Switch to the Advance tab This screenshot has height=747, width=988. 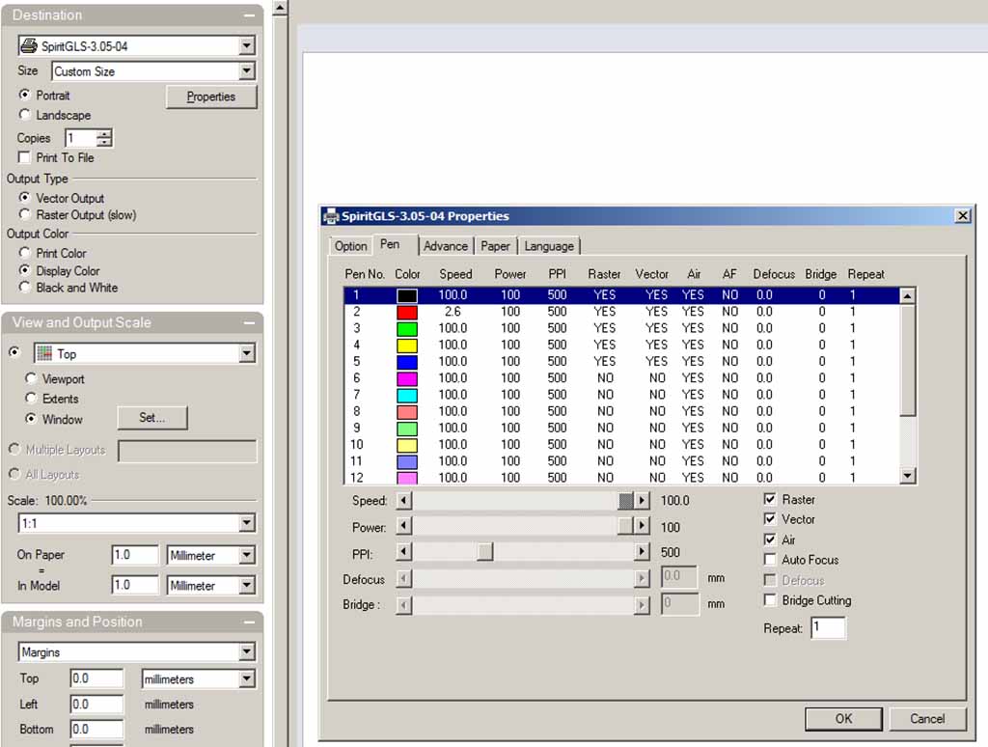coord(446,246)
